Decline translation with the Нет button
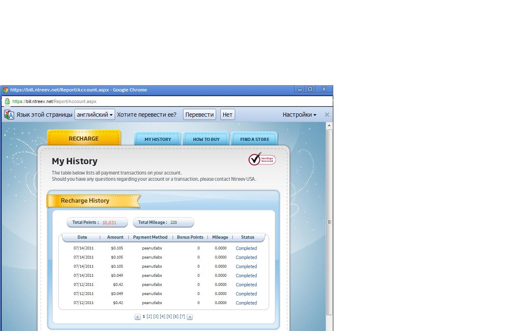The width and height of the screenshot is (530, 331). [227, 115]
